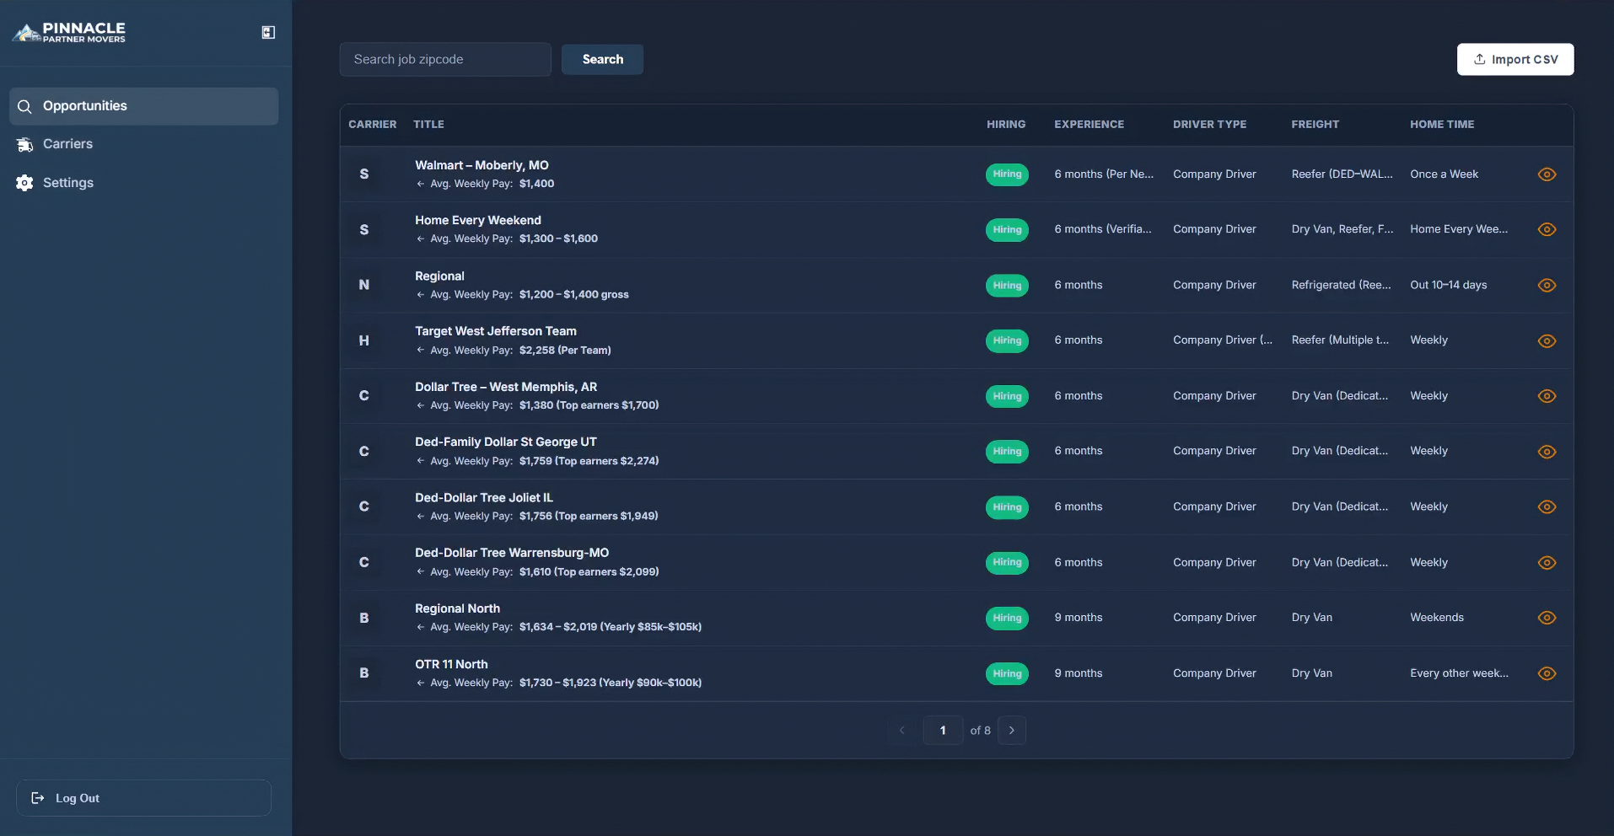Click the Import CSV button
The image size is (1614, 836).
[x=1515, y=59]
